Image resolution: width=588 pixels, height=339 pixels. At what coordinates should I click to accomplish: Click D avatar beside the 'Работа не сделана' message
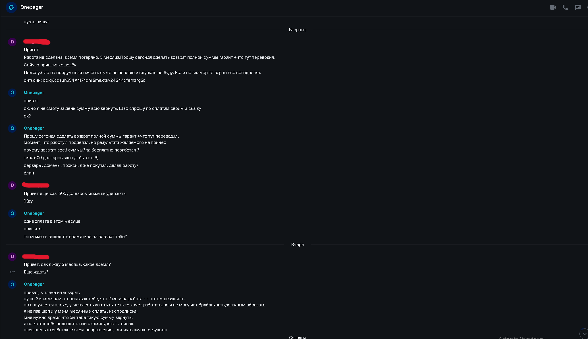pos(12,42)
